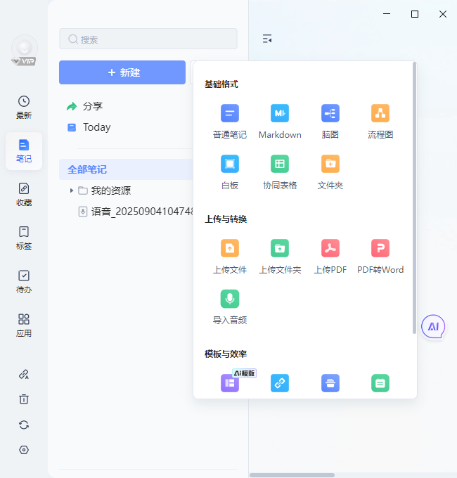Click the pen-with-A icon in the sidebar
The image size is (457, 478).
tap(24, 374)
